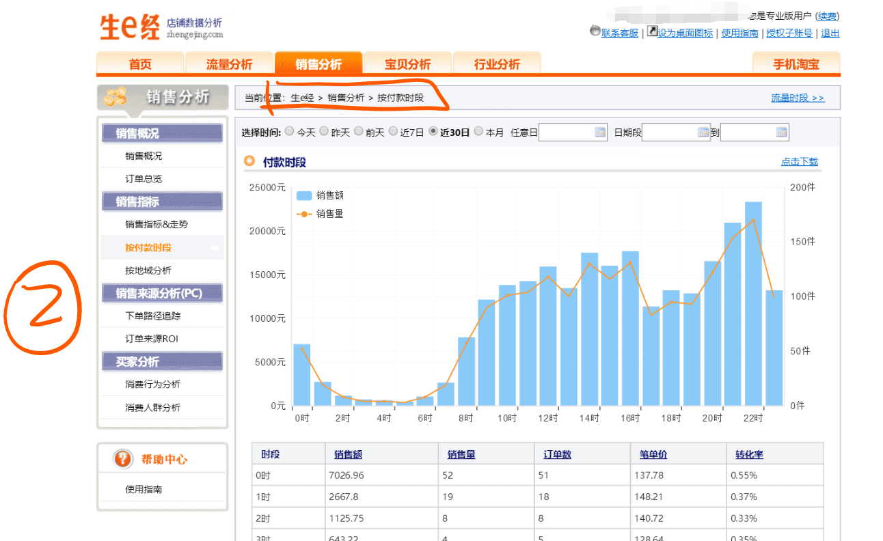Image resolution: width=883 pixels, height=541 pixels.
Task: Open calendar picker for 日期段 start date
Action: 703,133
